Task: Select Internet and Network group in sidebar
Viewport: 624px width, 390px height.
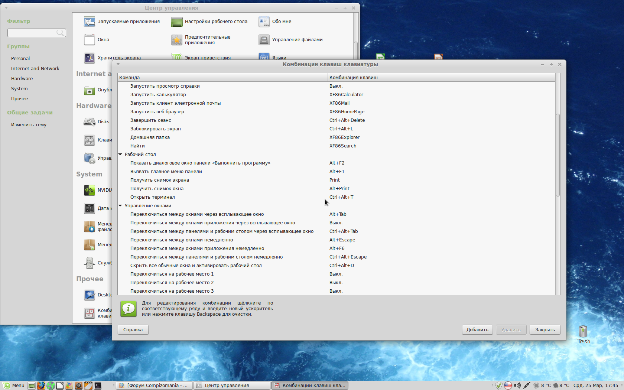Action: 35,69
